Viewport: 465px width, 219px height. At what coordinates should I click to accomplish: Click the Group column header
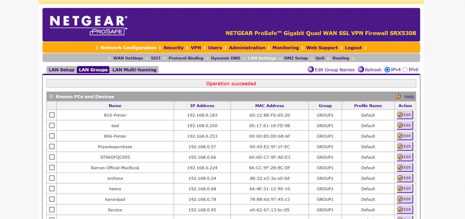325,105
